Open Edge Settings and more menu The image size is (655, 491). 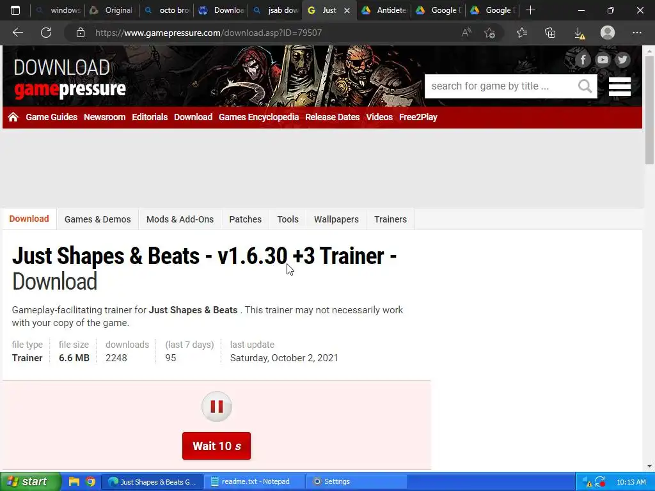636,33
